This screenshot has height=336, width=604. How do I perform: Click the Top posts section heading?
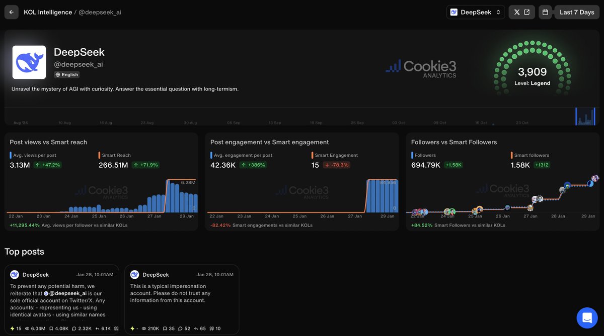25,252
